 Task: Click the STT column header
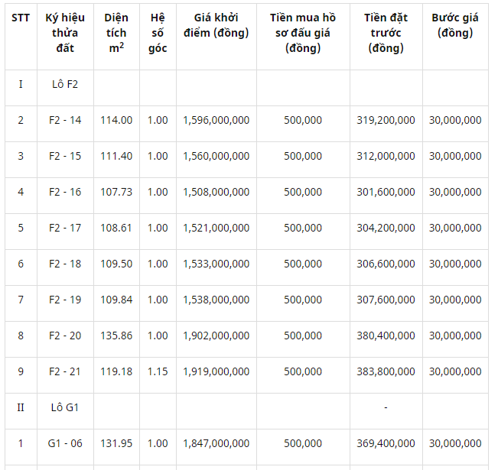21,18
